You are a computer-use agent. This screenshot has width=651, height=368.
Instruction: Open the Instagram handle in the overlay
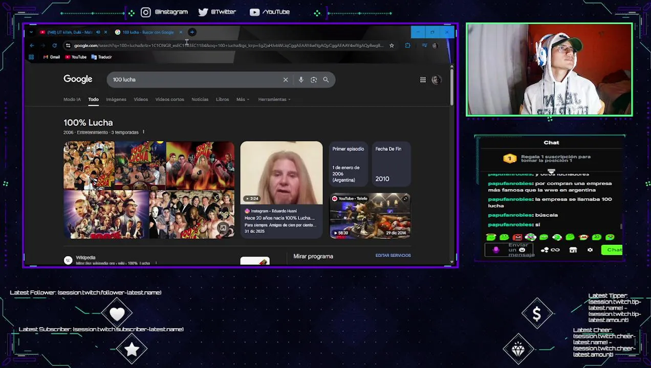point(164,12)
